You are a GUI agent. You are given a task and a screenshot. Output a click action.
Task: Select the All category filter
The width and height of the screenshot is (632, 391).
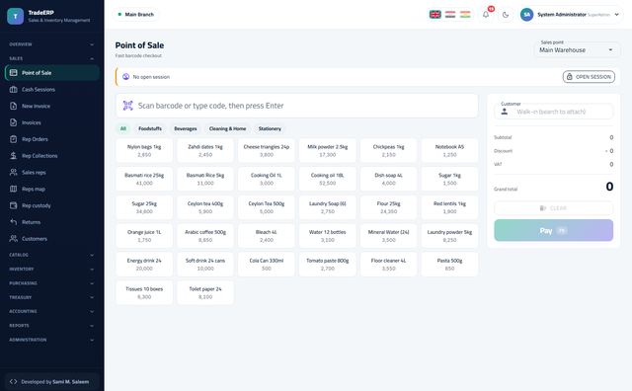pos(122,128)
